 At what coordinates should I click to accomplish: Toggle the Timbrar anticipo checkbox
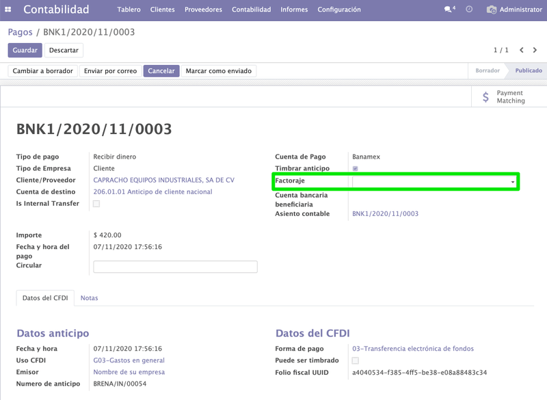click(x=355, y=169)
